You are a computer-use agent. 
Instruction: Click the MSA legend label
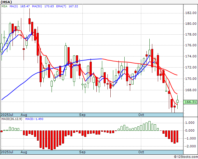tap(4, 6)
